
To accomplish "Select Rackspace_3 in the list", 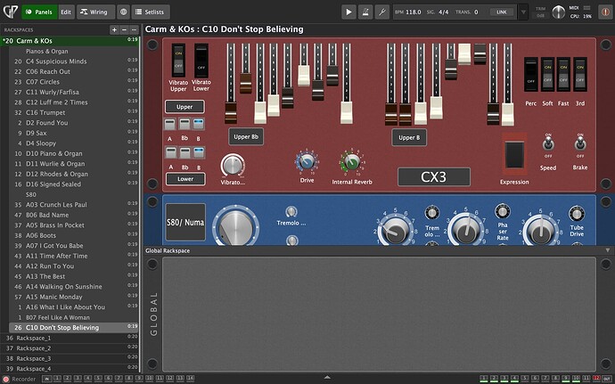I will click(70, 358).
